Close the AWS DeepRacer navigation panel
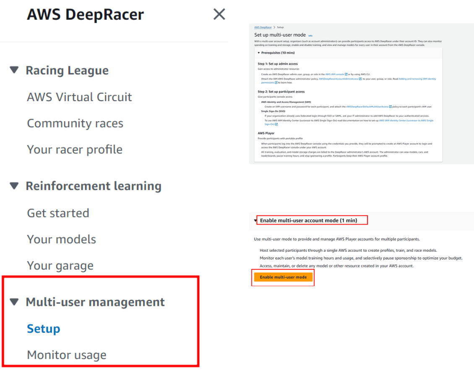The image size is (474, 384). 219,14
